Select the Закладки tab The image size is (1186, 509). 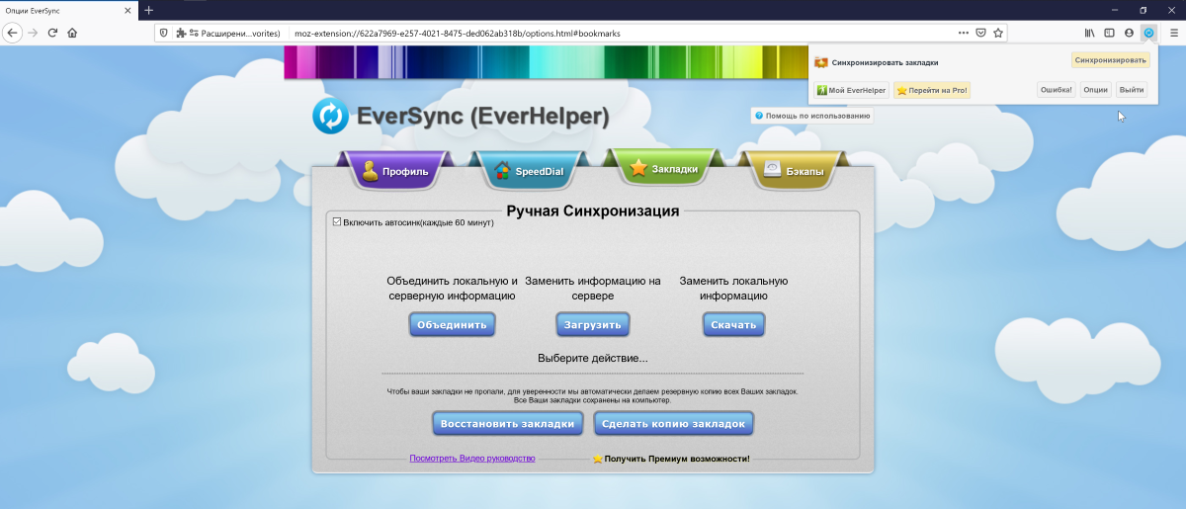(x=663, y=169)
